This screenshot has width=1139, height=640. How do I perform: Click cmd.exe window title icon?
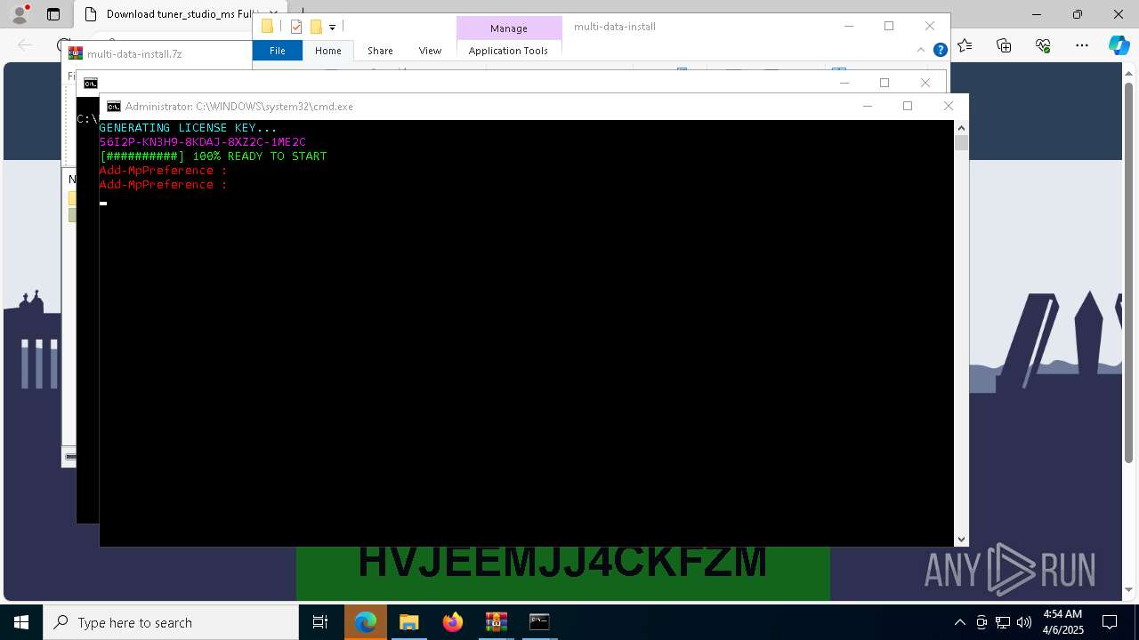click(114, 107)
